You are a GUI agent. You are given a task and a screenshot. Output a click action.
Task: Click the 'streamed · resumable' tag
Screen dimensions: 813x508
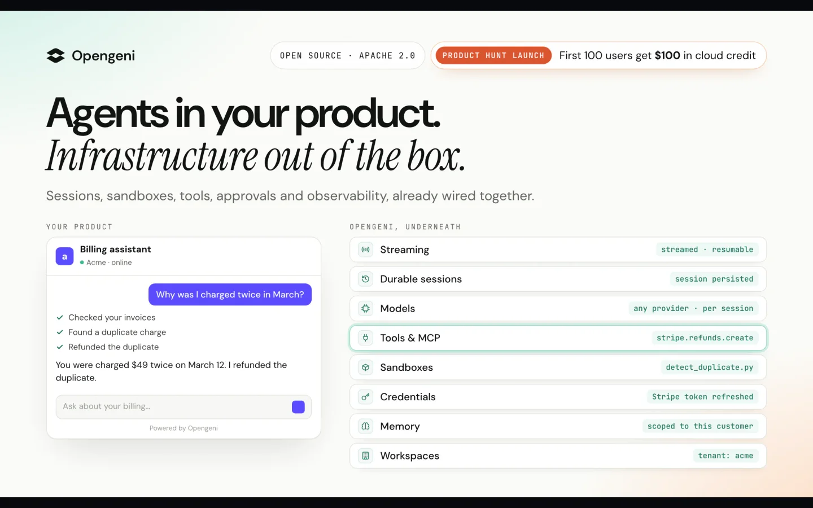pyautogui.click(x=707, y=249)
